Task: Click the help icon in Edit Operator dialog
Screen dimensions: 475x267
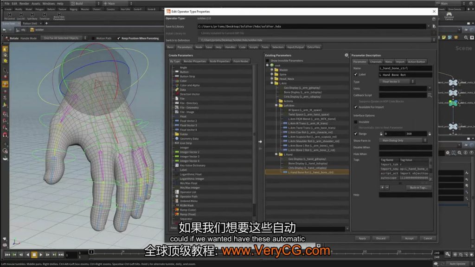Action: coord(434,19)
